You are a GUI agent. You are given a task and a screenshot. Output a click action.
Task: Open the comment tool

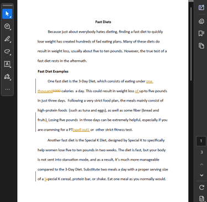7,26
